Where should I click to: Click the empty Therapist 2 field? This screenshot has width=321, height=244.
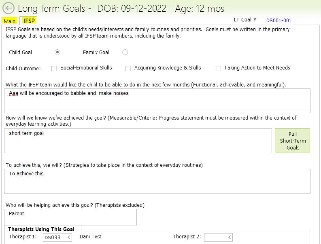coord(215,238)
